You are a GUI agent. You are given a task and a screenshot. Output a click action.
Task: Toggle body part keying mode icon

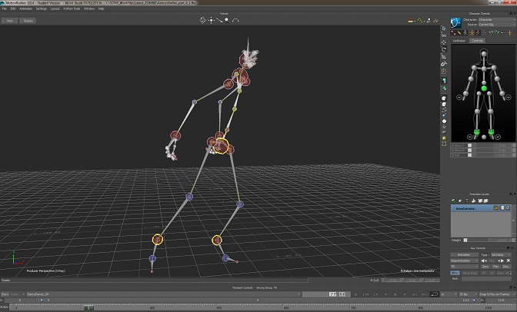(x=478, y=32)
